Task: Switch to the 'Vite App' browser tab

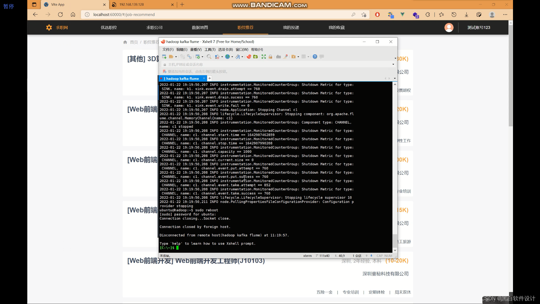Action: pyautogui.click(x=75, y=5)
